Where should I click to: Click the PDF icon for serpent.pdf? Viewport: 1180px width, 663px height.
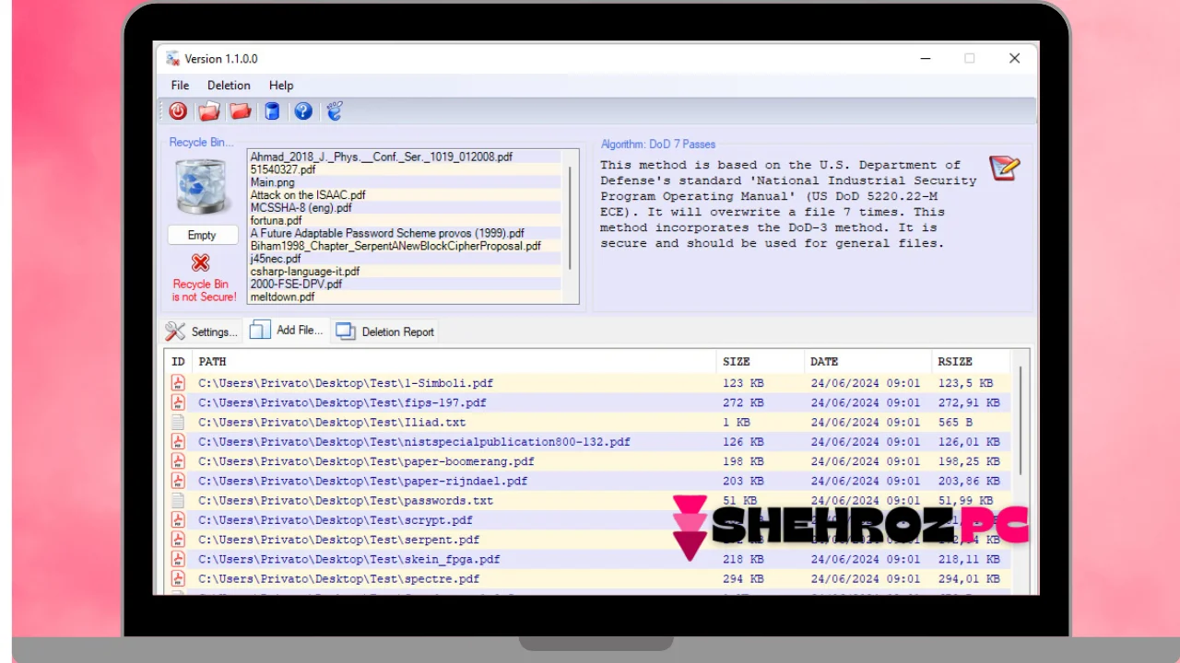178,540
